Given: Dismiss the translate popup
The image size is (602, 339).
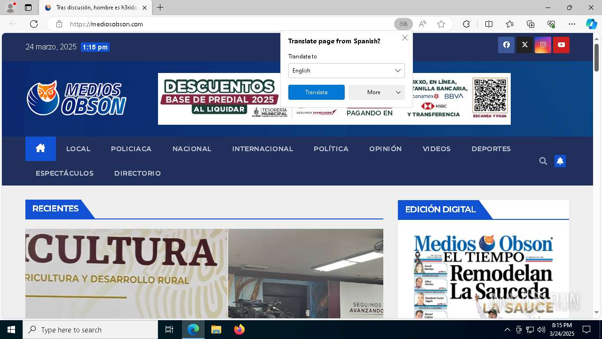Looking at the screenshot, I should (x=405, y=38).
